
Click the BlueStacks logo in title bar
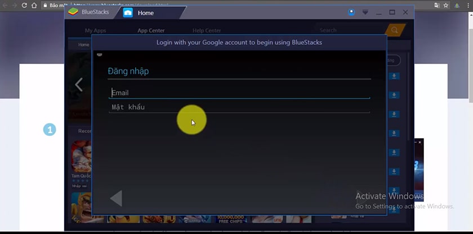[73, 12]
